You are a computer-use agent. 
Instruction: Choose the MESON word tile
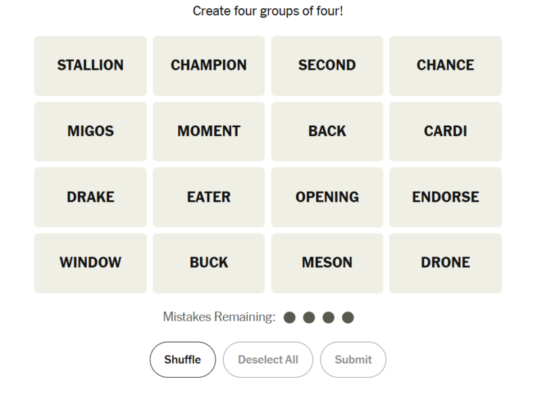click(327, 263)
